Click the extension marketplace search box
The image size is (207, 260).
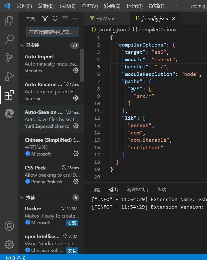53,32
